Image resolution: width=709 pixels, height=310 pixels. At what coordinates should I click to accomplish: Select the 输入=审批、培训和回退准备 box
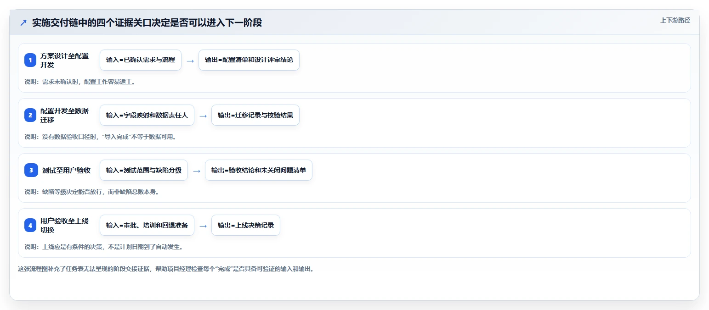click(x=147, y=225)
